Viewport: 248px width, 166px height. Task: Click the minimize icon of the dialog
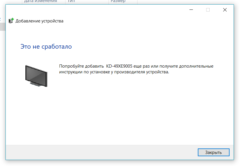tap(191, 9)
